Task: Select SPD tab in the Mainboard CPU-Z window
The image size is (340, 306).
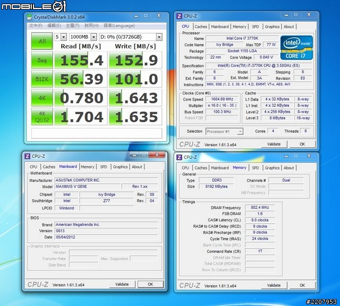Action: tap(104, 167)
